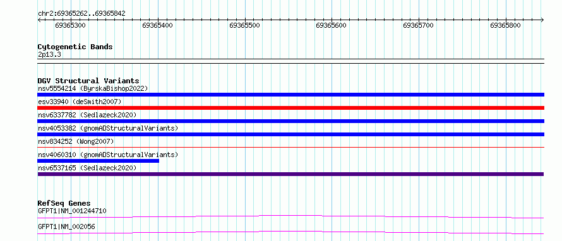Click the chr2:69365262..69365842 region label
Screen dimensions: 562x241
click(81, 14)
